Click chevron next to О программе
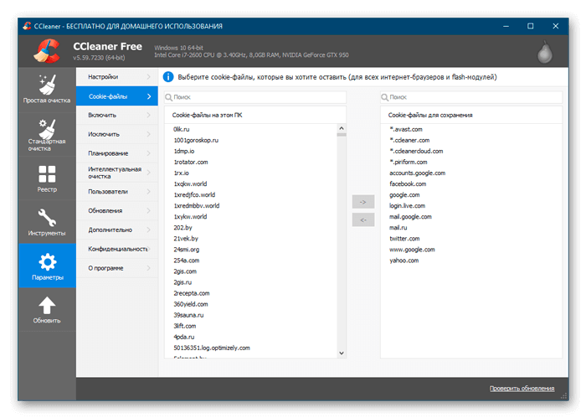Image resolution: width=586 pixels, height=418 pixels. click(x=149, y=268)
